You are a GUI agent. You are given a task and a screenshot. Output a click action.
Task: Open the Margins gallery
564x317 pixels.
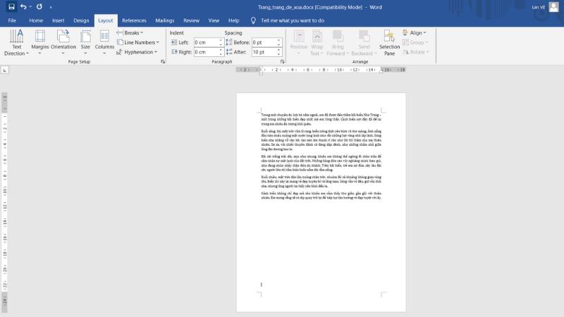coord(40,42)
